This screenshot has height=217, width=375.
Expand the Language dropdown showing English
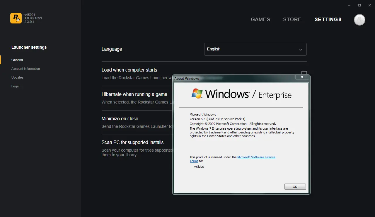[255, 49]
